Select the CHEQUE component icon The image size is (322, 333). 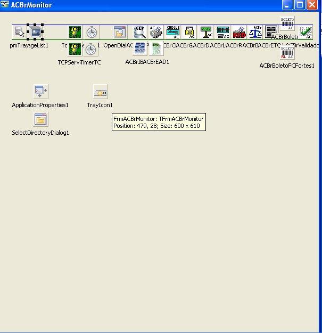[x=173, y=32]
